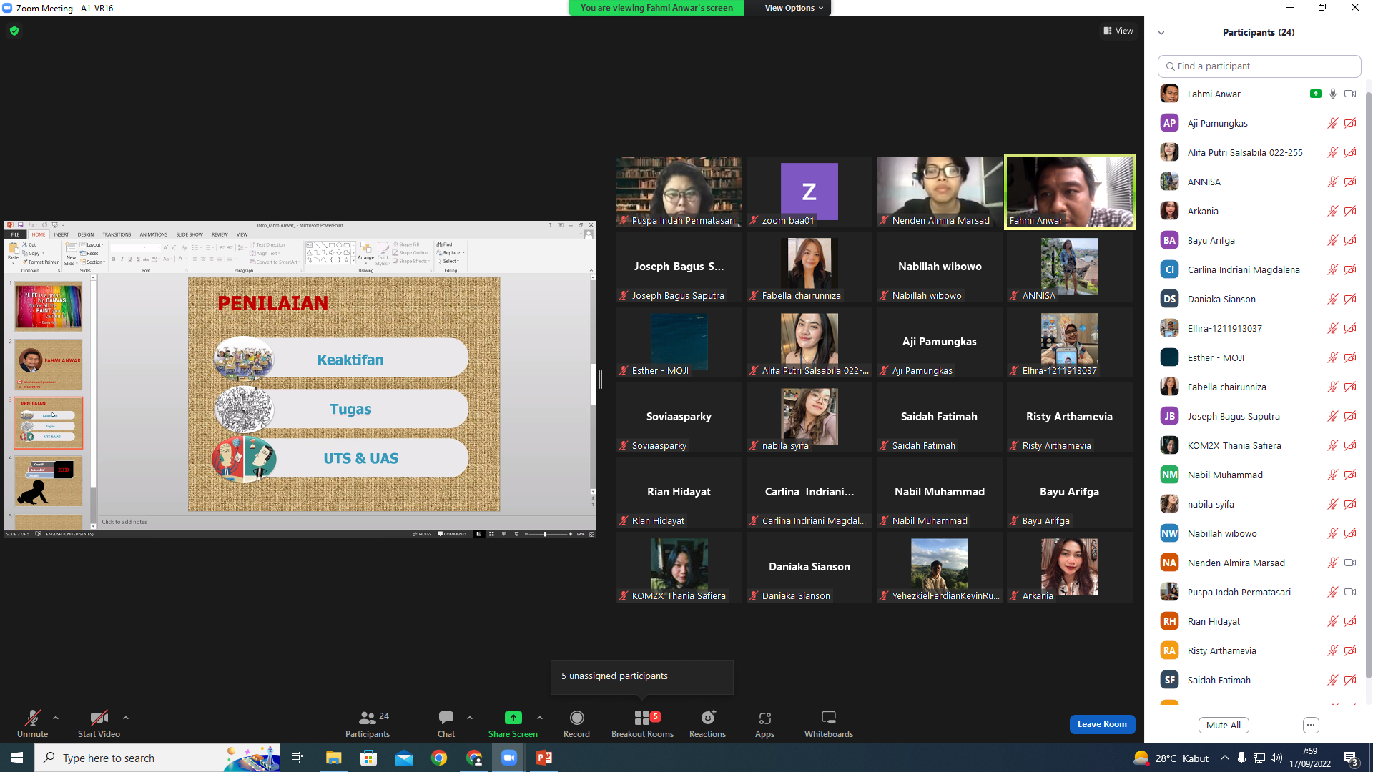Viewport: 1373px width, 772px height.
Task: Open the Chat icon
Action: (x=446, y=718)
